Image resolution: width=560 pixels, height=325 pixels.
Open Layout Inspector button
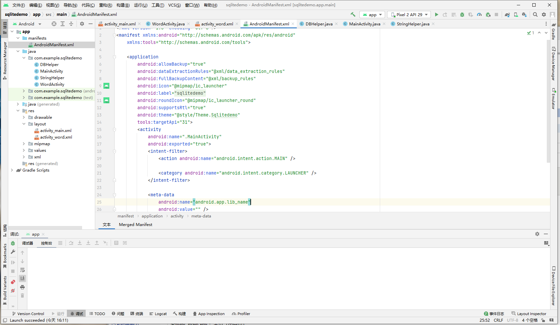pos(529,314)
